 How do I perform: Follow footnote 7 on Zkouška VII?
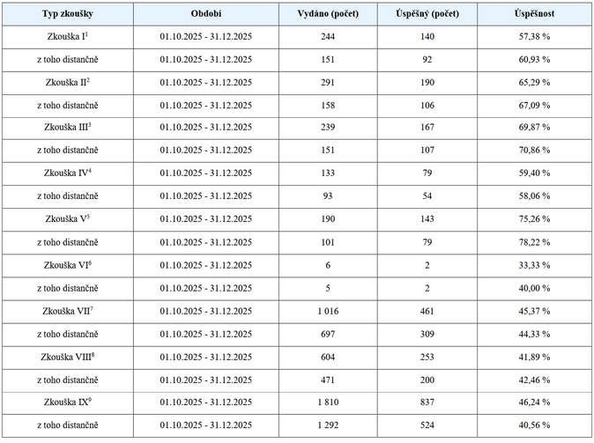coord(92,307)
